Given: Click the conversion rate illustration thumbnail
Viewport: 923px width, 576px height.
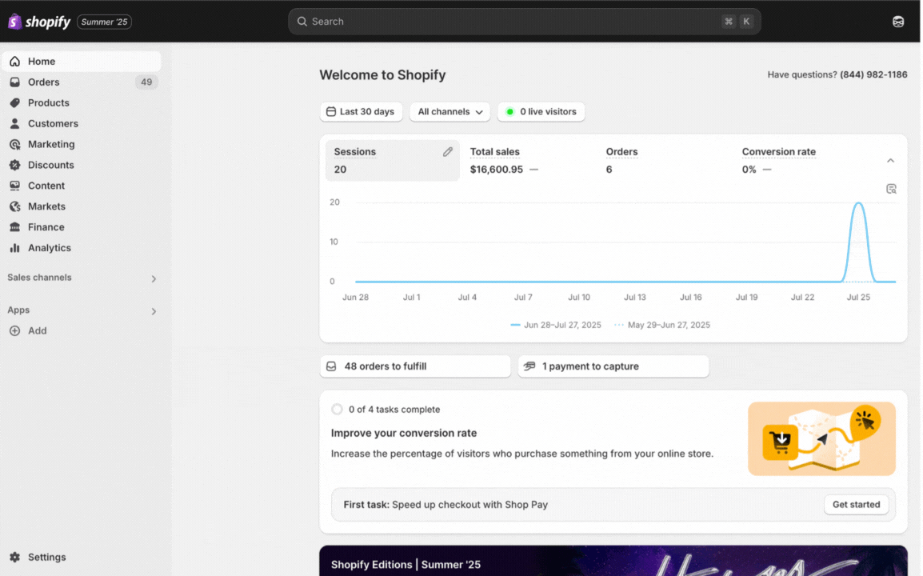Looking at the screenshot, I should (x=821, y=438).
